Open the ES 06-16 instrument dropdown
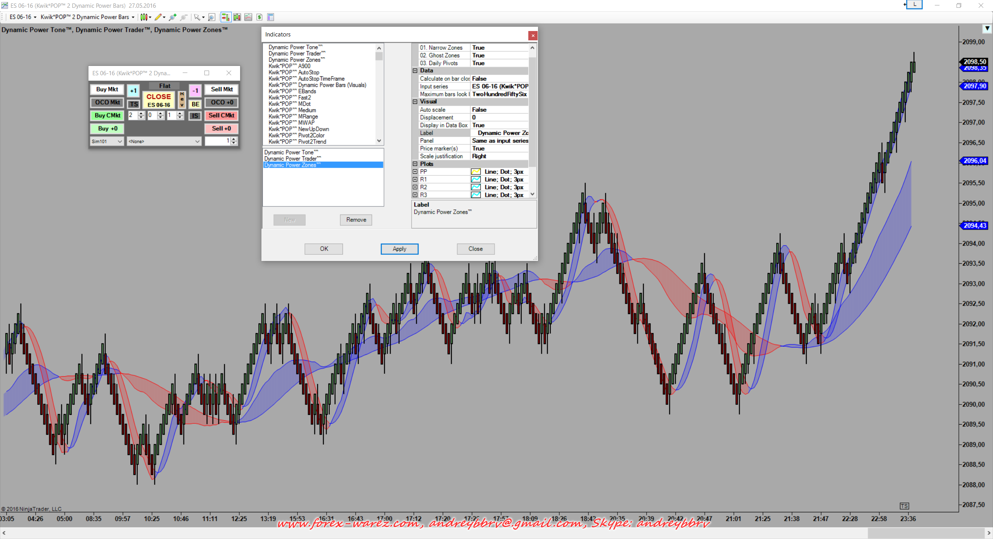This screenshot has height=539, width=993. (23, 17)
